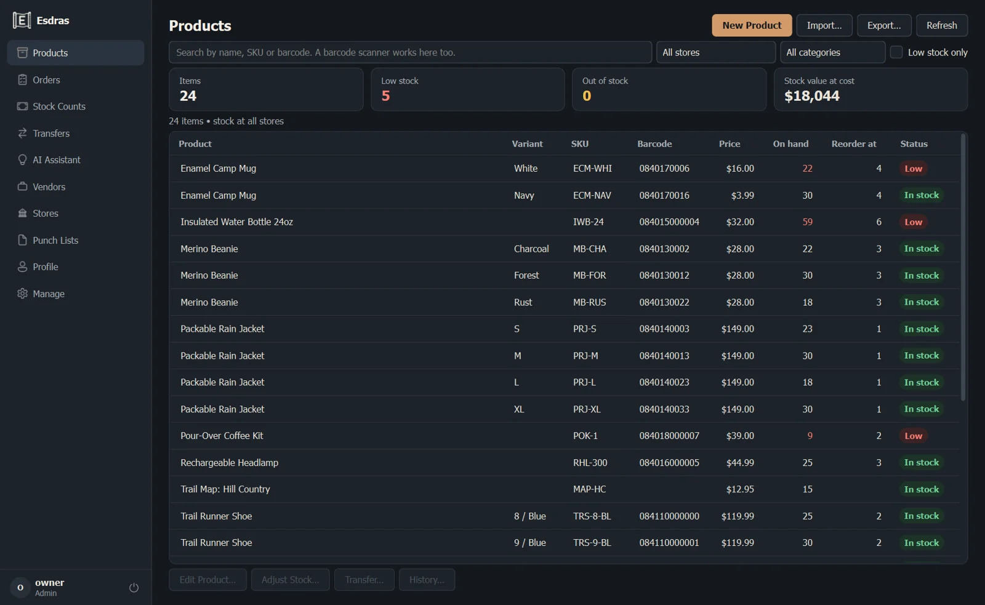
Task: Open Manage via its gear icon
Action: 22,294
